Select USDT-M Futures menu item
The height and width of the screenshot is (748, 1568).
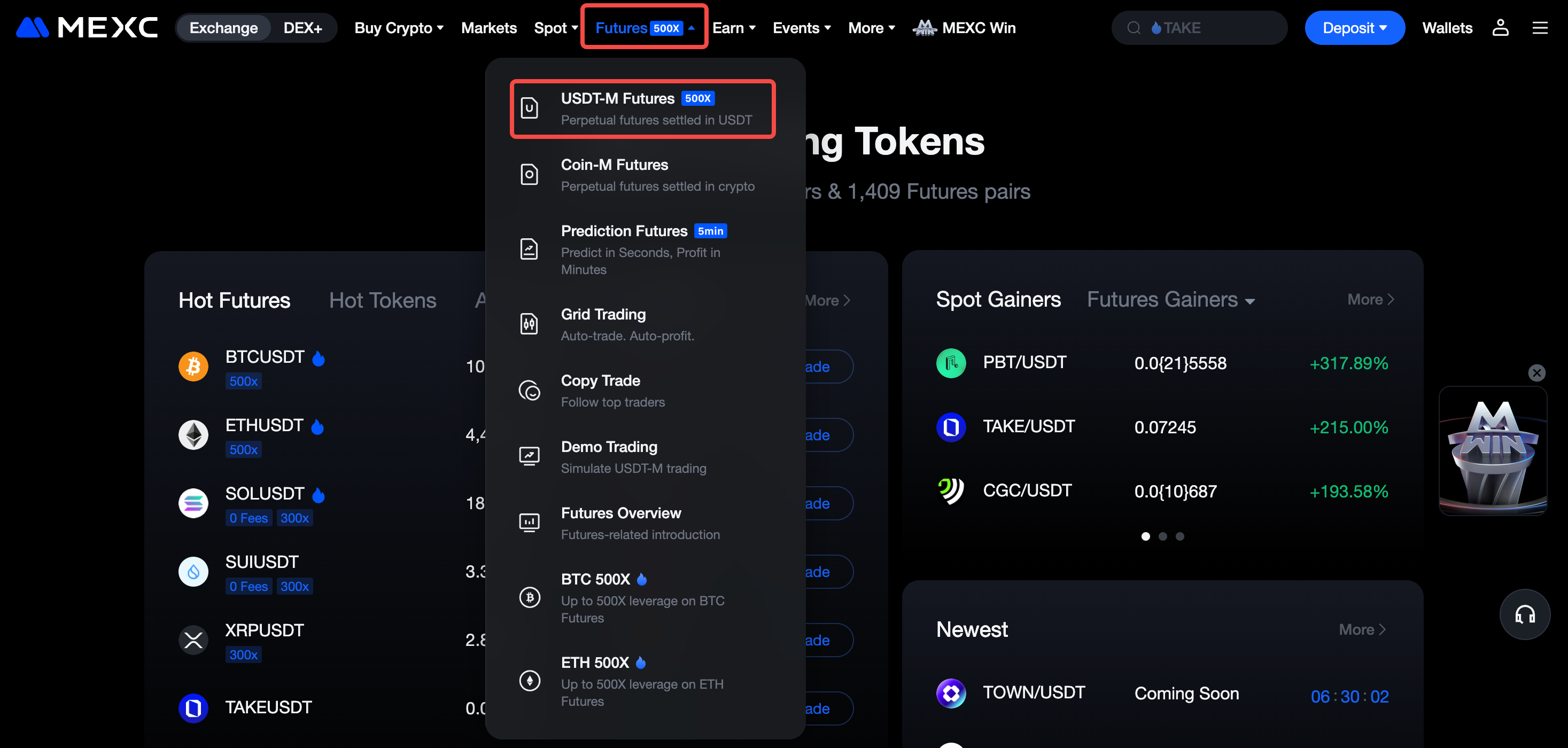tap(642, 109)
